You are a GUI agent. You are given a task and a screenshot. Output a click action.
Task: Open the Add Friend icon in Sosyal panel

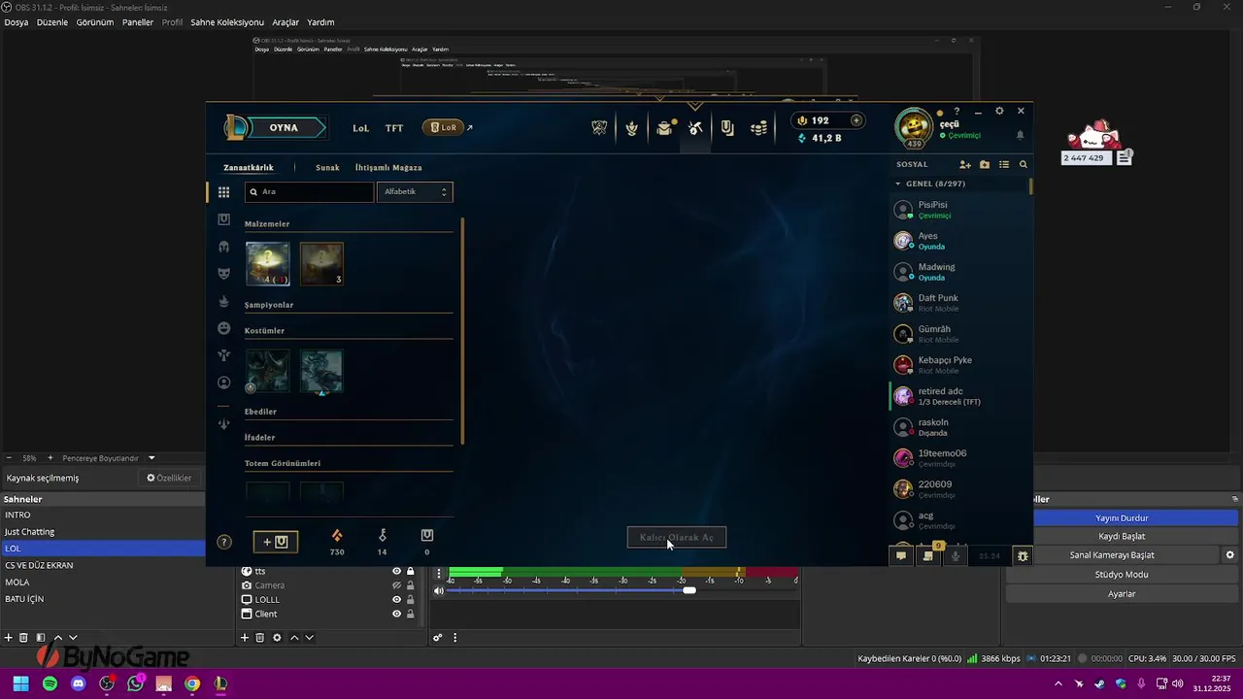click(x=965, y=165)
